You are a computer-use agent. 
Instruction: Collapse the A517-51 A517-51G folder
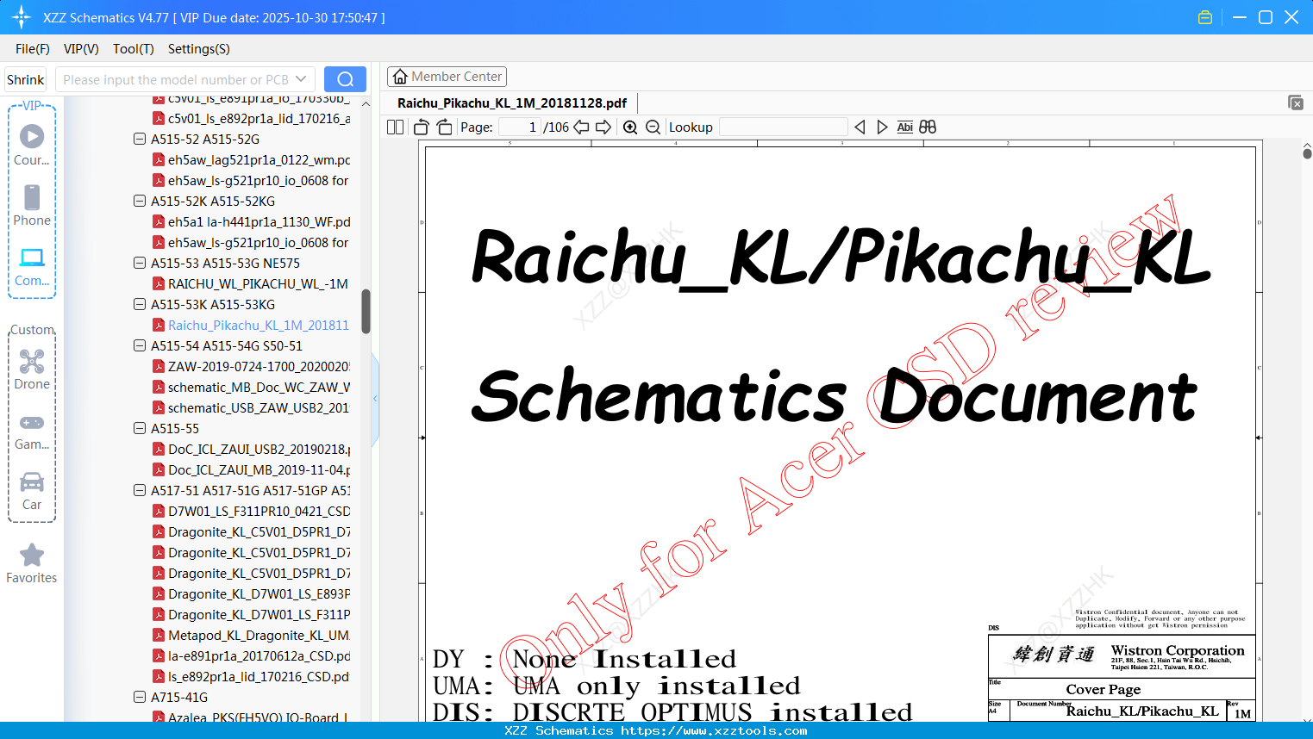pyautogui.click(x=140, y=490)
